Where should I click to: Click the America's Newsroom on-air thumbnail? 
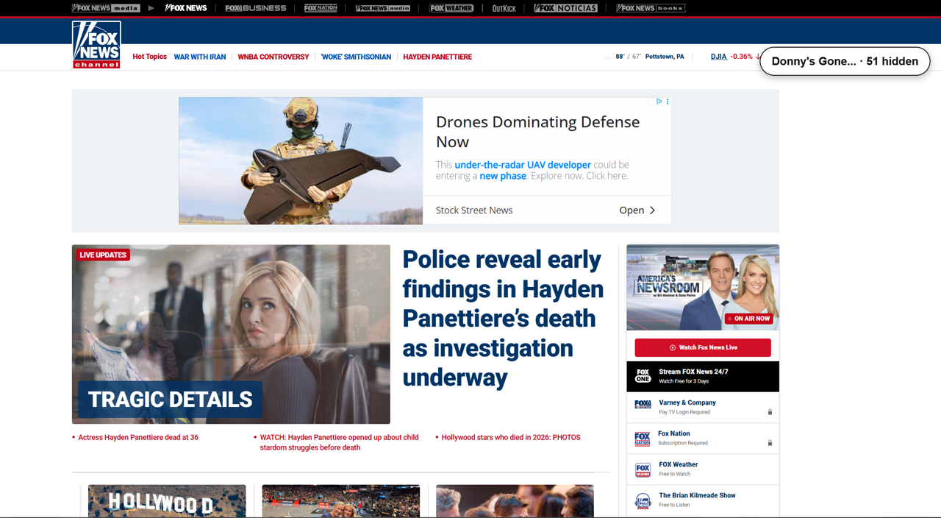coord(703,288)
